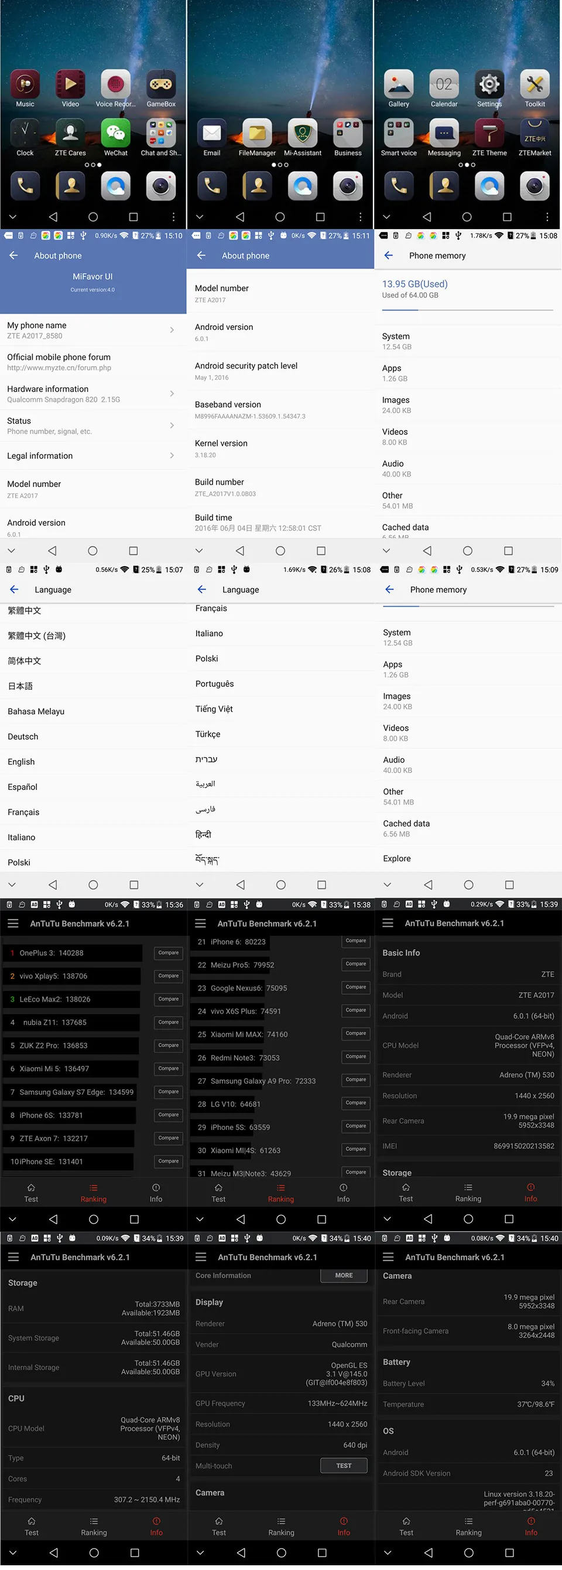Compare with Samsung Galaxy S7 Edge
The image size is (562, 1570).
[169, 1092]
